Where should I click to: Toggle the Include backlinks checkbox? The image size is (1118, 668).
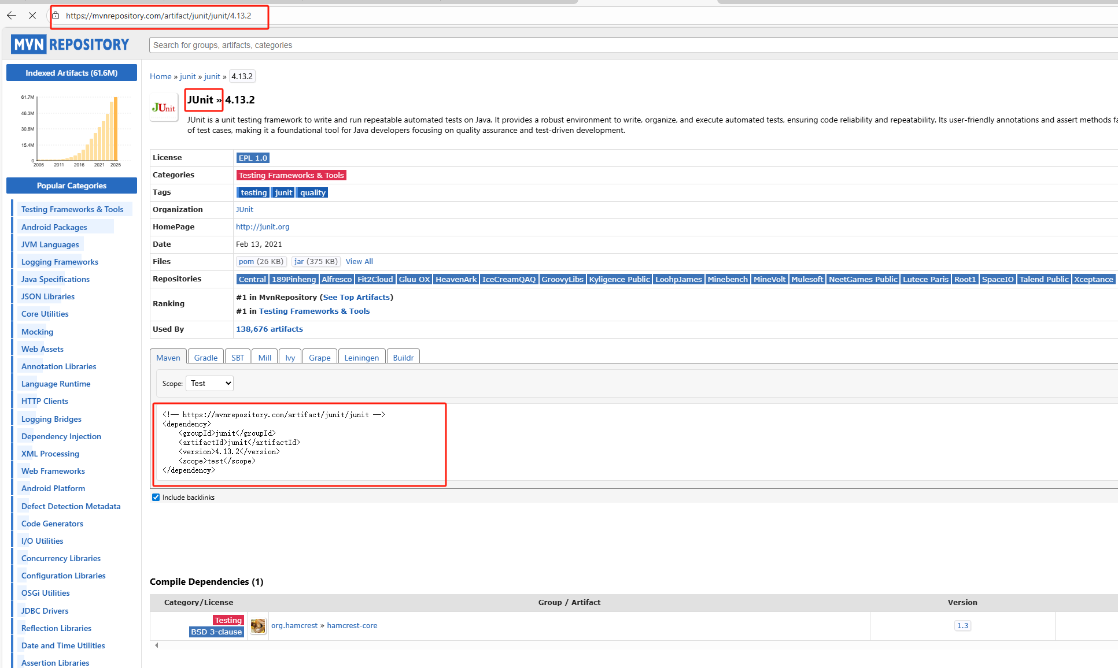(x=156, y=497)
